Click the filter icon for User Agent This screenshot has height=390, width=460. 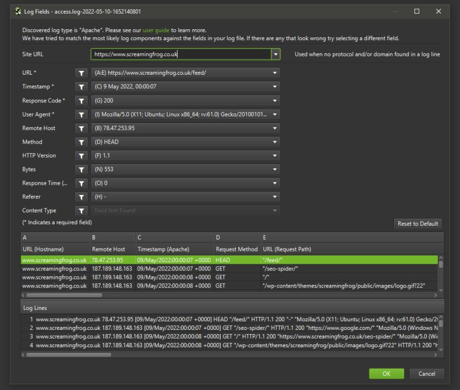pyautogui.click(x=81, y=114)
